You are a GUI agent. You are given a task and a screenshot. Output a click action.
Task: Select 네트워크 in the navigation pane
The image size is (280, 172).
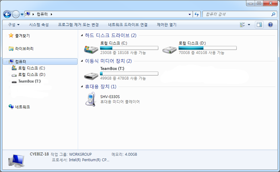click(22, 107)
